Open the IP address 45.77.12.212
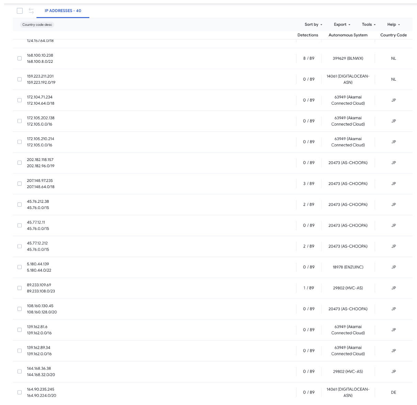 (37, 243)
